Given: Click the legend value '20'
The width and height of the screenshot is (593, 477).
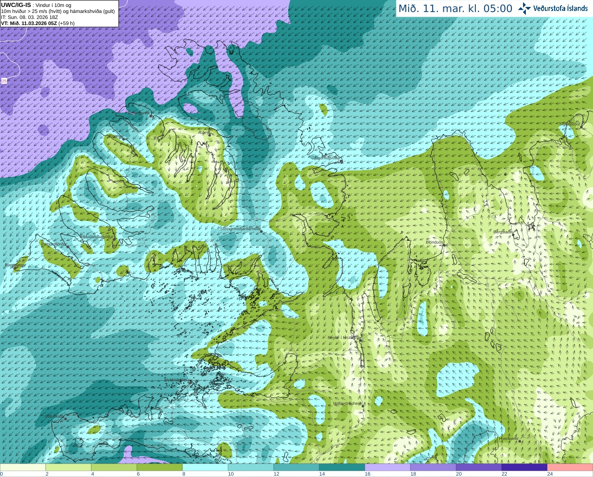Looking at the screenshot, I should 459,474.
